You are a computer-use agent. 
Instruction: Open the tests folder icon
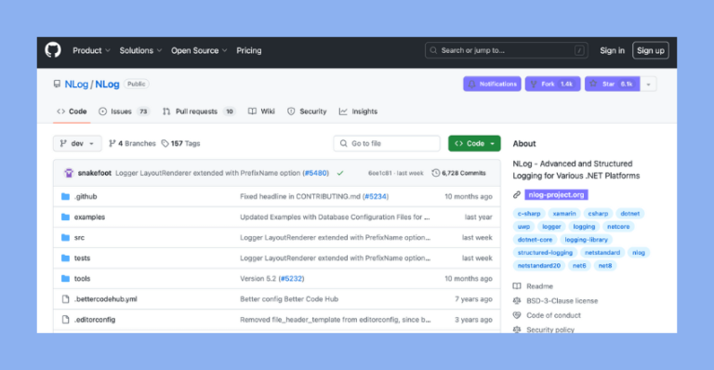click(66, 258)
